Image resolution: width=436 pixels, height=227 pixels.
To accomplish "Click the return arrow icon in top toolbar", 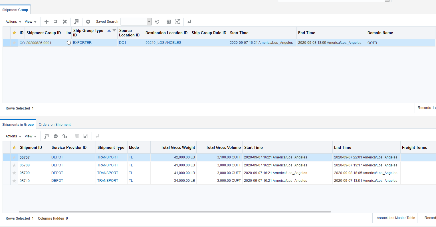I will tap(189, 22).
